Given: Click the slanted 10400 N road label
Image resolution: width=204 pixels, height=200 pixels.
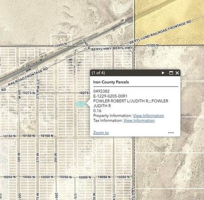Looking at the screenshot, I should (86, 44).
